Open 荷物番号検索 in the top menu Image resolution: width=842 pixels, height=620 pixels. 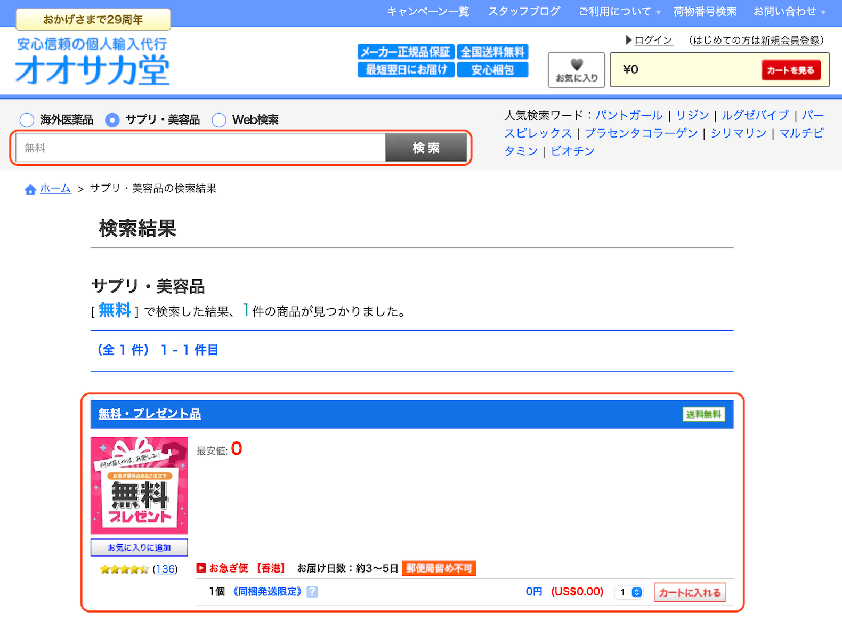(x=705, y=12)
